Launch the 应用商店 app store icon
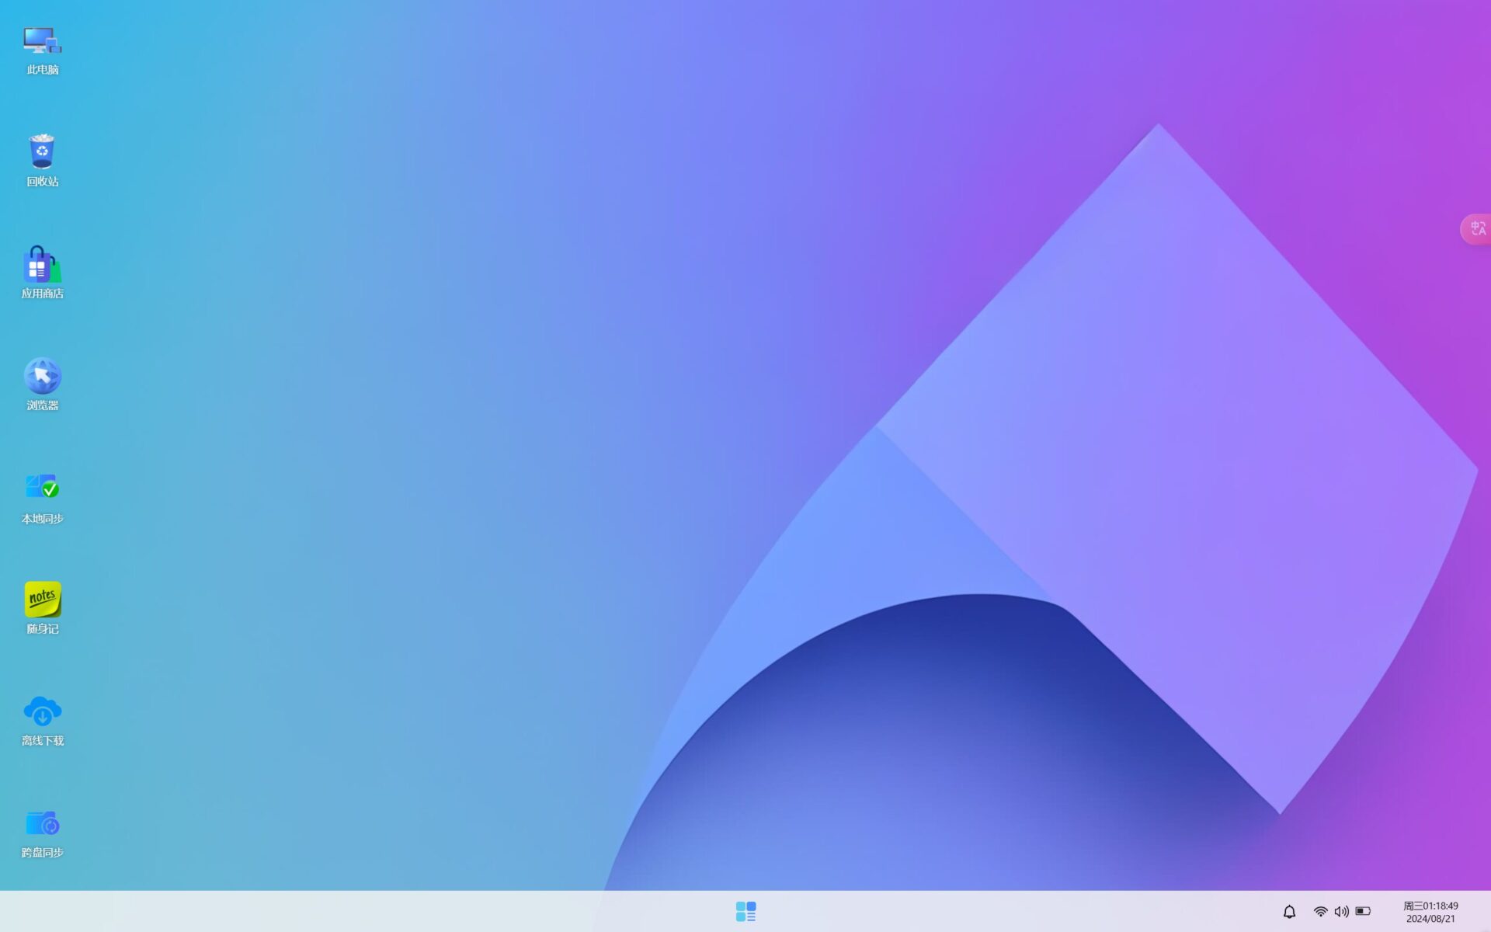Screen dimensions: 1491x932 [x=42, y=265]
